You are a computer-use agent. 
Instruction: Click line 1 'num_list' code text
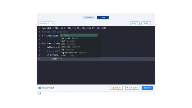(46, 28)
